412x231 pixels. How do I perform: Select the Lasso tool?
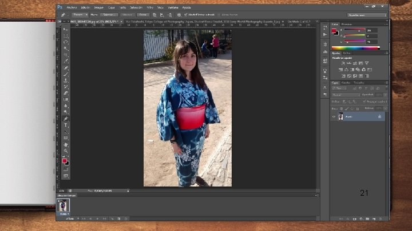coord(66,42)
